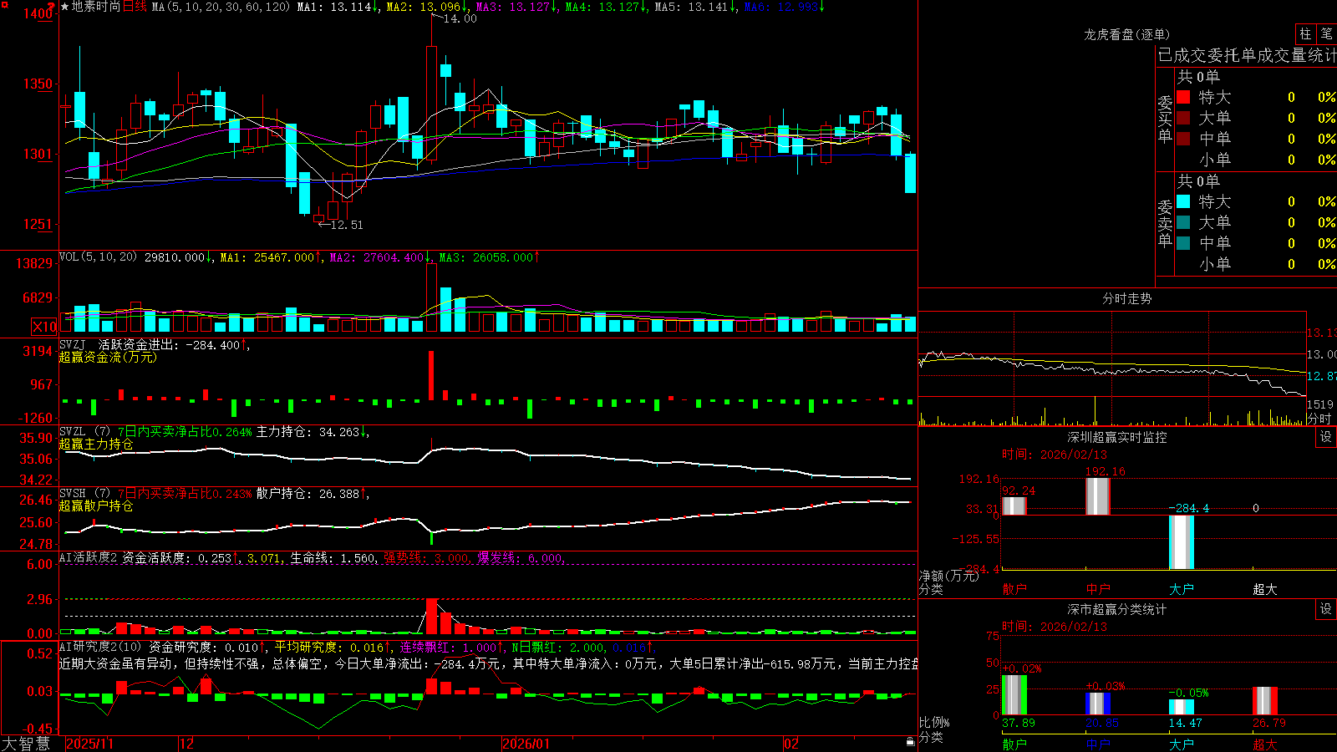Click the teal 中单 sell-order swatch
Image resolution: width=1337 pixels, height=752 pixels.
(1183, 243)
